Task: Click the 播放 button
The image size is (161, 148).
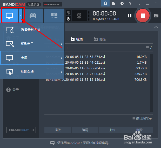Action: coord(58,130)
